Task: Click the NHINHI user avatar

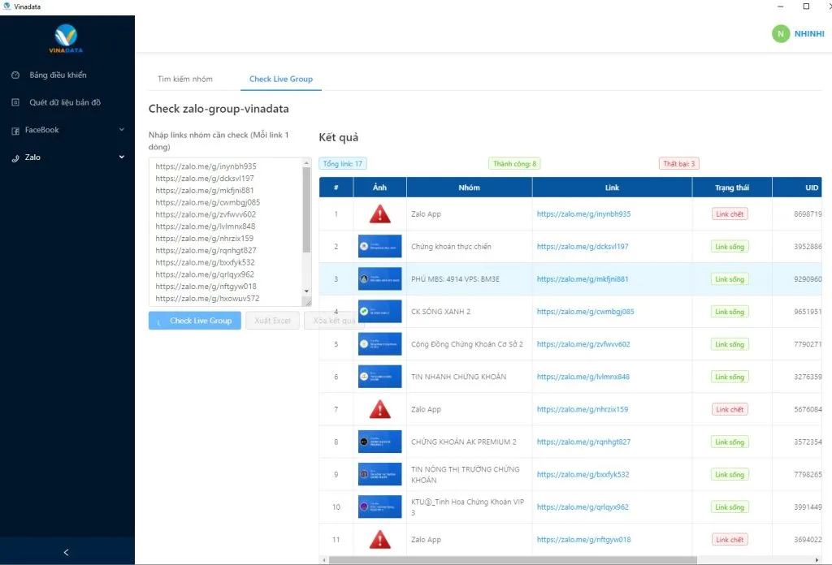Action: coord(780,33)
